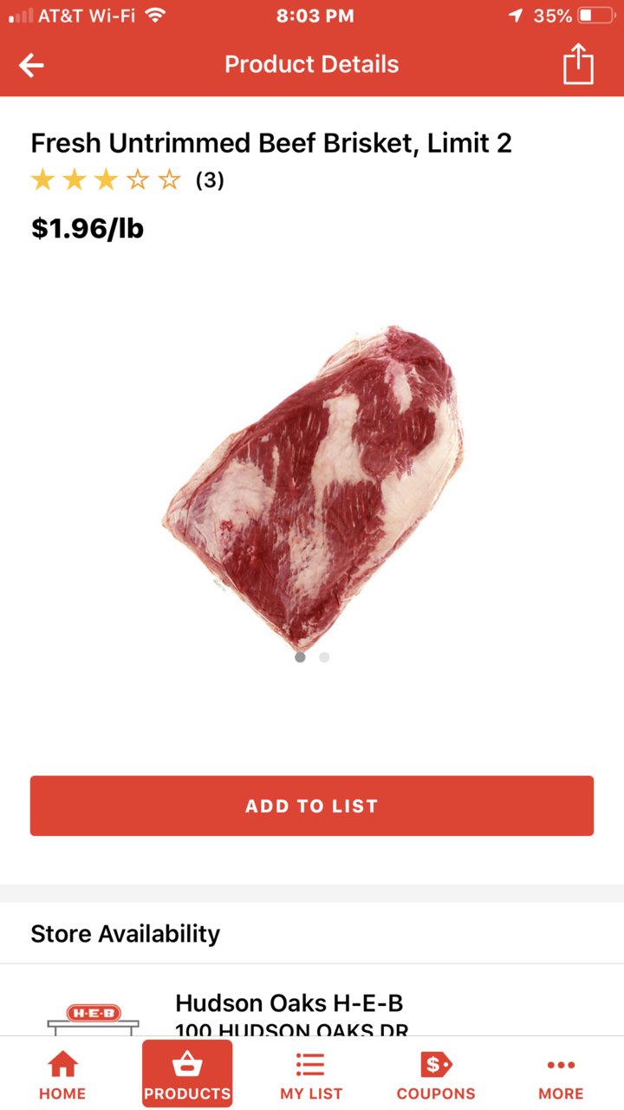Select the second image page dot
624x1110 pixels.
click(x=324, y=657)
